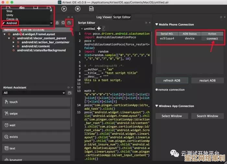The width and height of the screenshot is (227, 164).
Task: Select the remote connection radio option
Action: coord(157,90)
